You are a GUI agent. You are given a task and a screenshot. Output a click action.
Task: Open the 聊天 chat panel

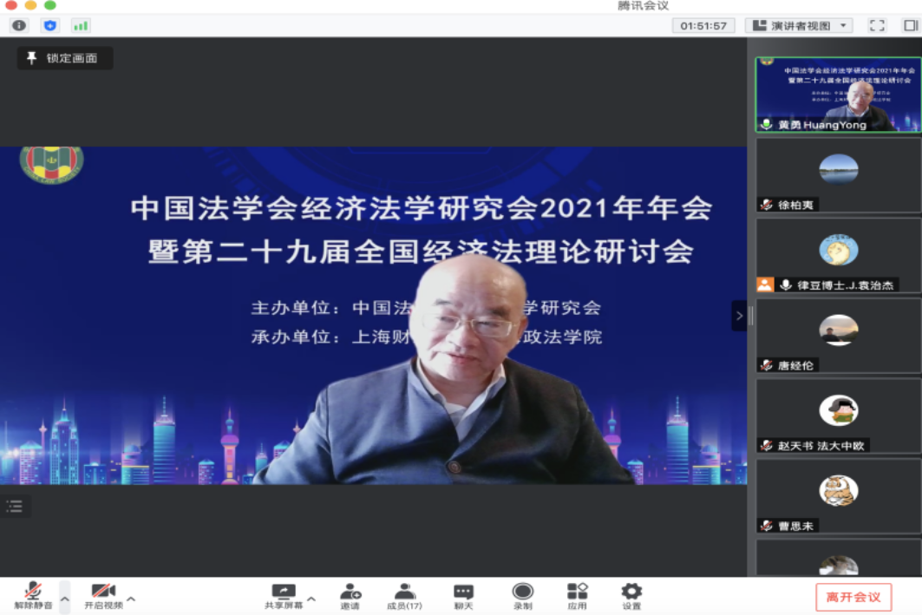463,596
